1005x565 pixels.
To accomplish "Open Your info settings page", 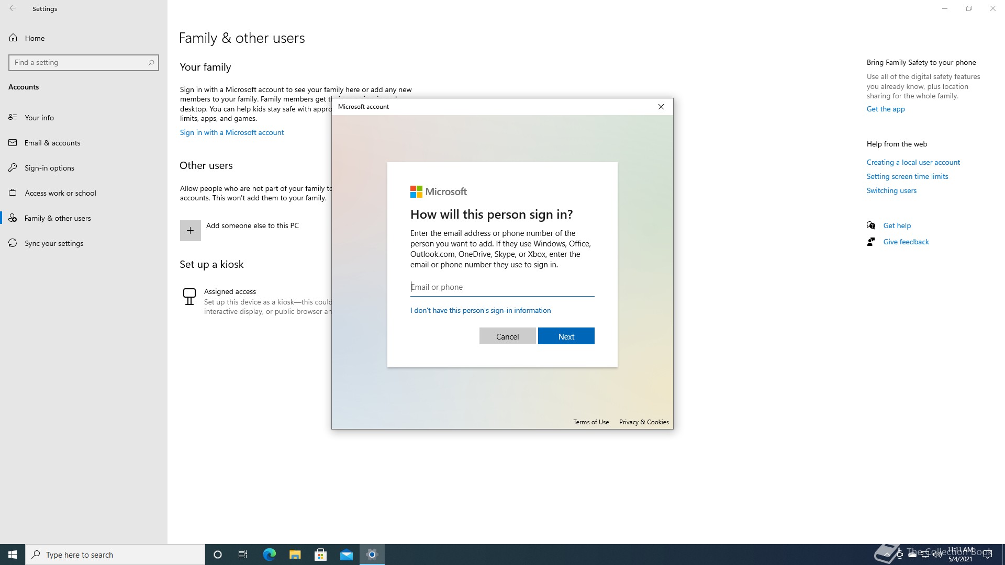I will coord(39,118).
